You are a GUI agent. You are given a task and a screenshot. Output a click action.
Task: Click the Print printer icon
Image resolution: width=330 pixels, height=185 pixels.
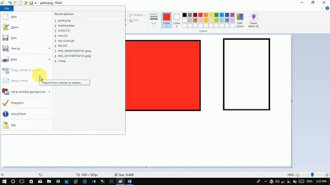point(6,60)
